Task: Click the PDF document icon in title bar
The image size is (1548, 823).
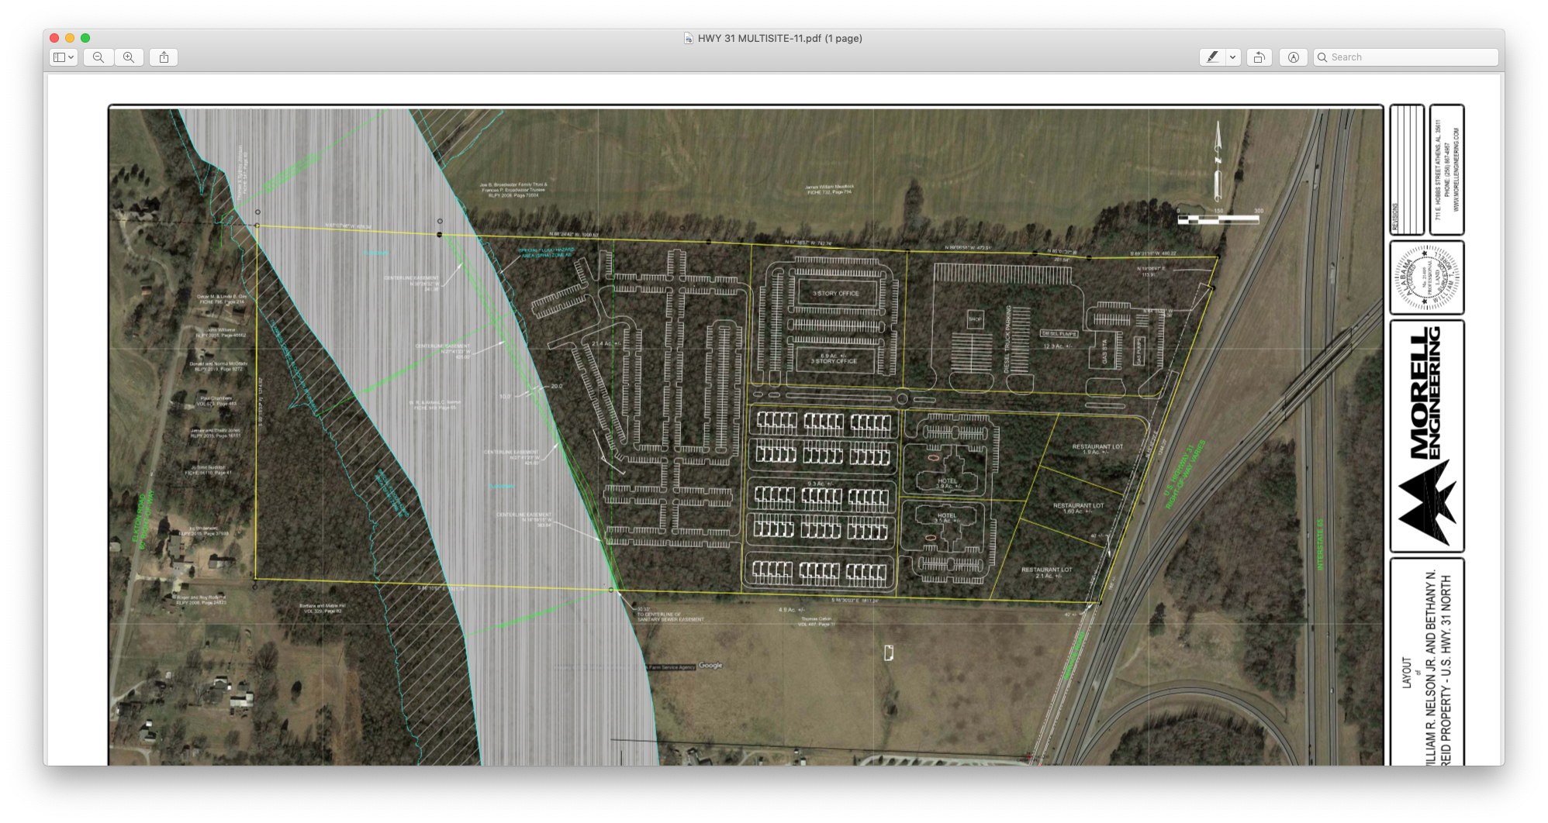Action: coord(688,38)
